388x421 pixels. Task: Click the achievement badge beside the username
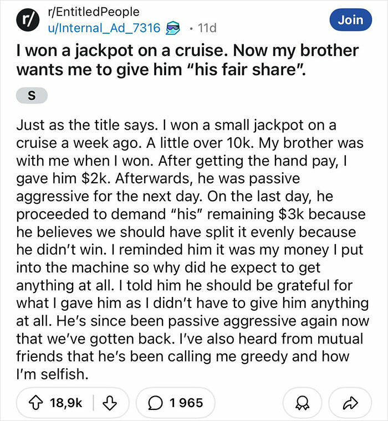pyautogui.click(x=173, y=27)
